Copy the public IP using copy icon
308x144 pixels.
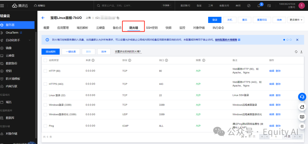[x=118, y=18]
